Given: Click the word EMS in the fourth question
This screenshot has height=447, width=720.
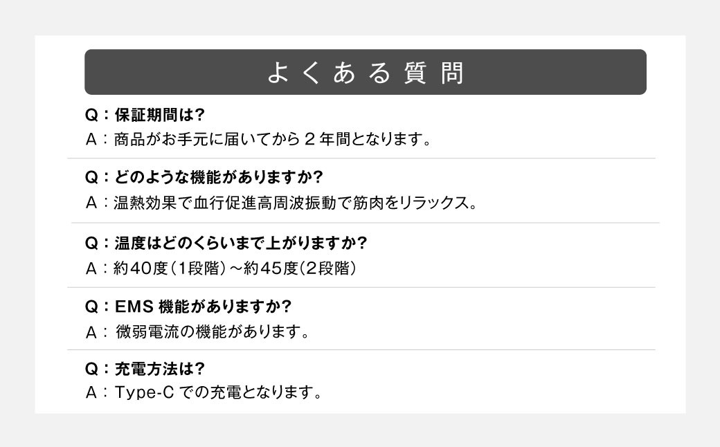Looking at the screenshot, I should point(133,306).
